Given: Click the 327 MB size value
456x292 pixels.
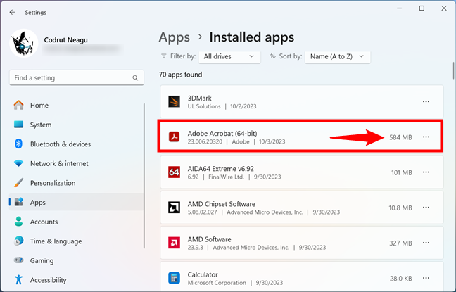Looking at the screenshot, I should click(x=400, y=243).
